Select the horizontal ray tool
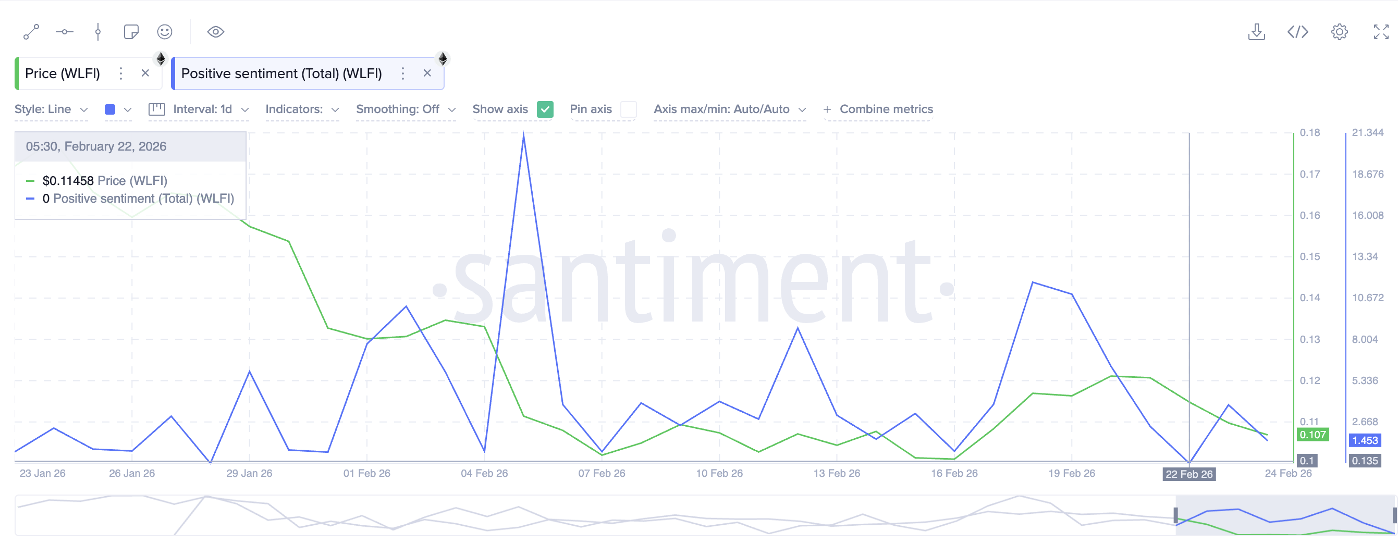Image resolution: width=1398 pixels, height=543 pixels. pos(65,32)
